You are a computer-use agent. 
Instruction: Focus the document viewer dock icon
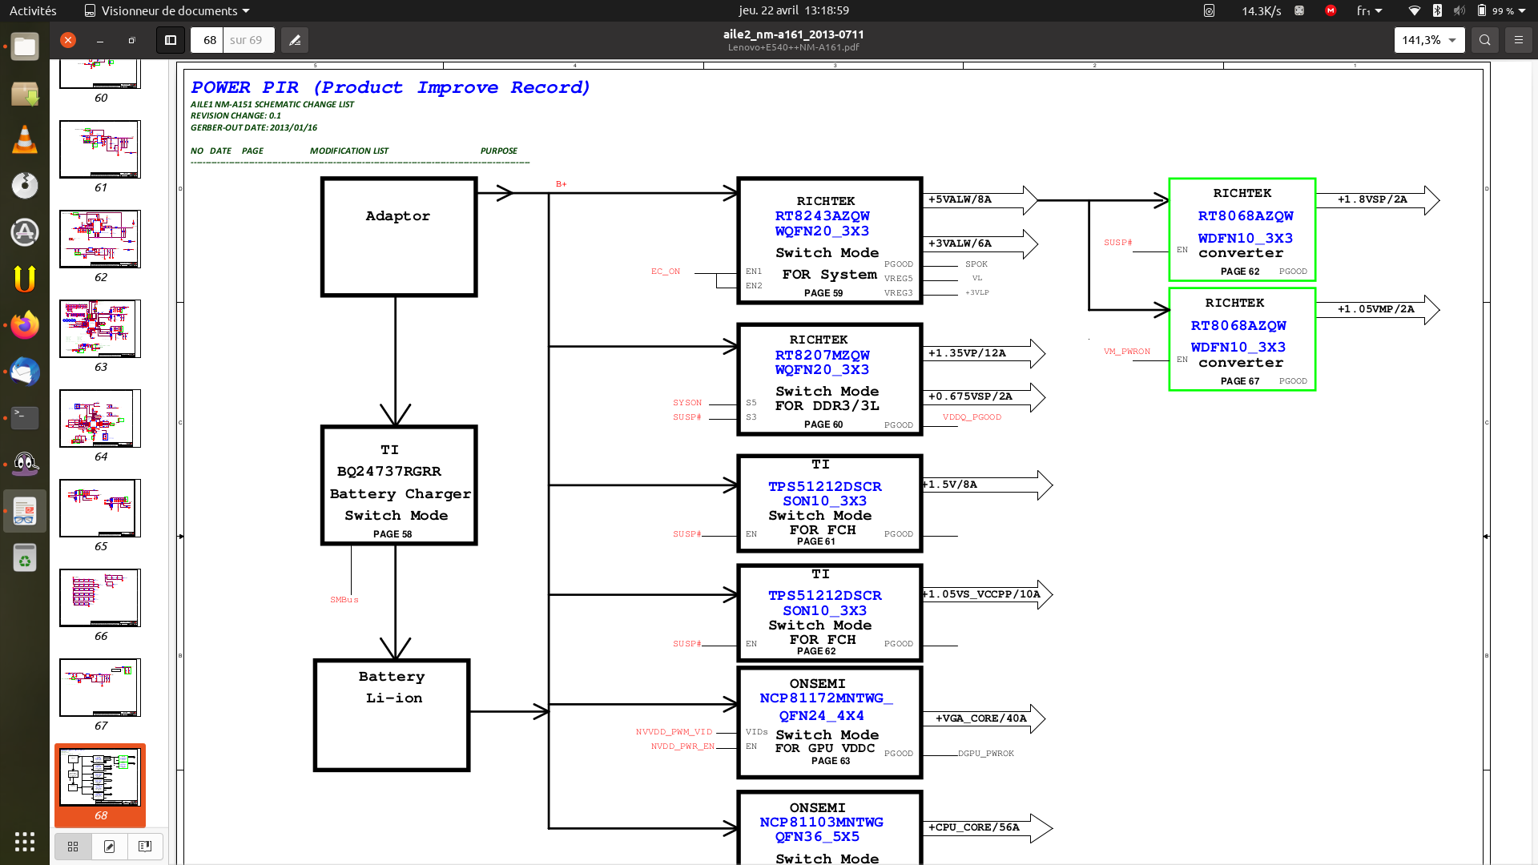[x=25, y=510]
